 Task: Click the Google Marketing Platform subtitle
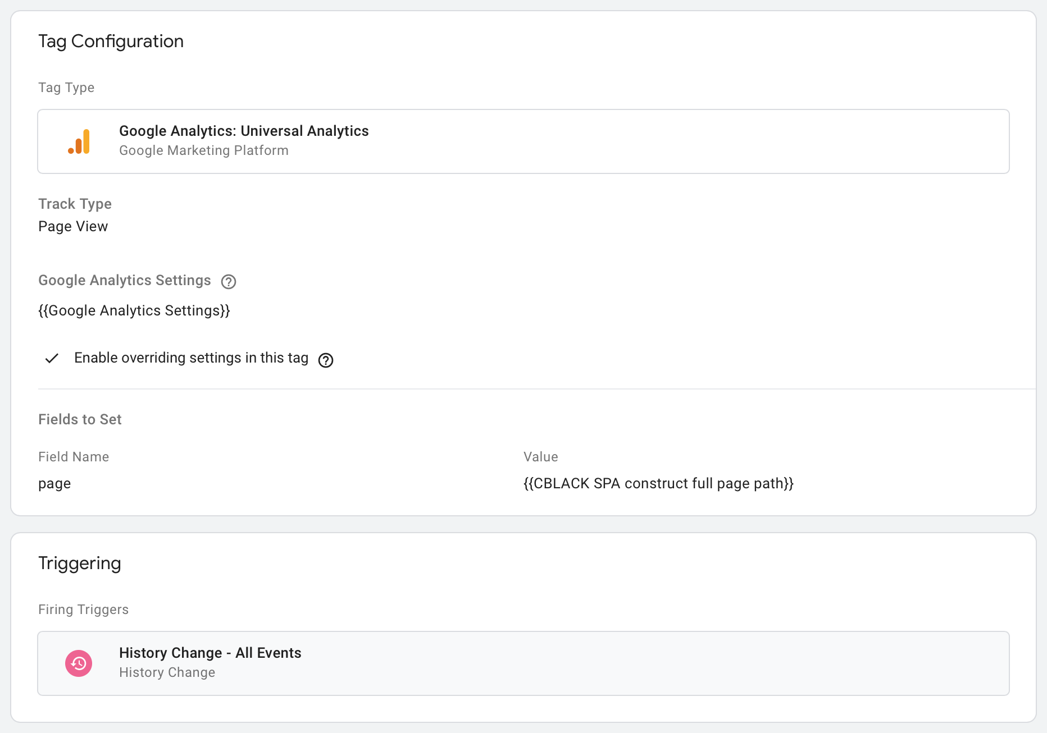[x=204, y=150]
